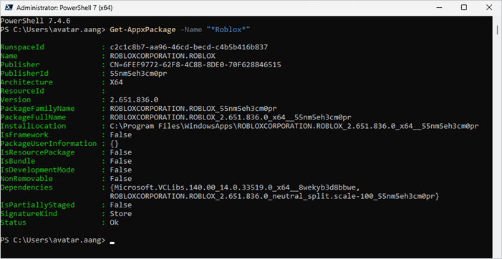502x259 pixels.
Task: Click the PublisherId value 55nm5eh3cm0pr
Action: 138,74
